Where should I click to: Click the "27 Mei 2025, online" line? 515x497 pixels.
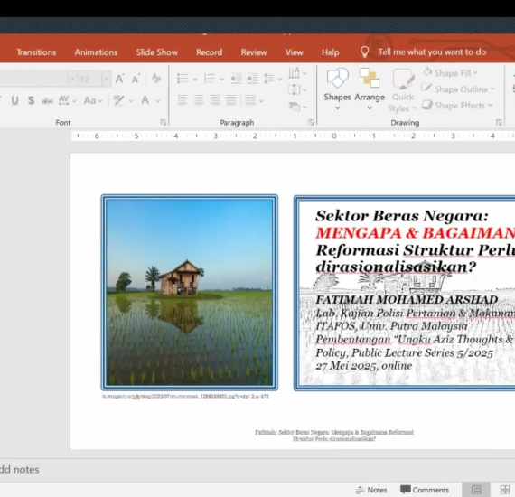363,366
